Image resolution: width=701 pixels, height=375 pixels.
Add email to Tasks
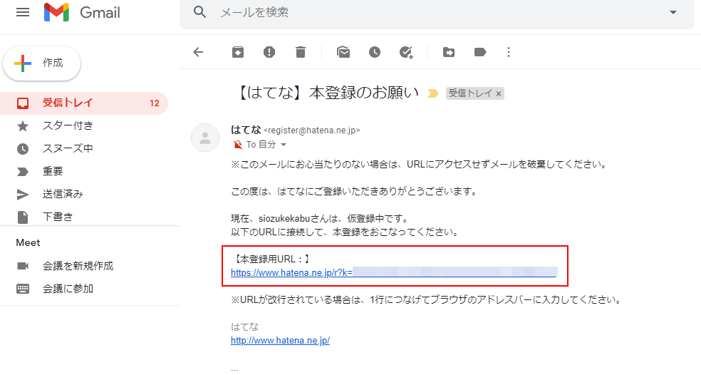pyautogui.click(x=406, y=52)
